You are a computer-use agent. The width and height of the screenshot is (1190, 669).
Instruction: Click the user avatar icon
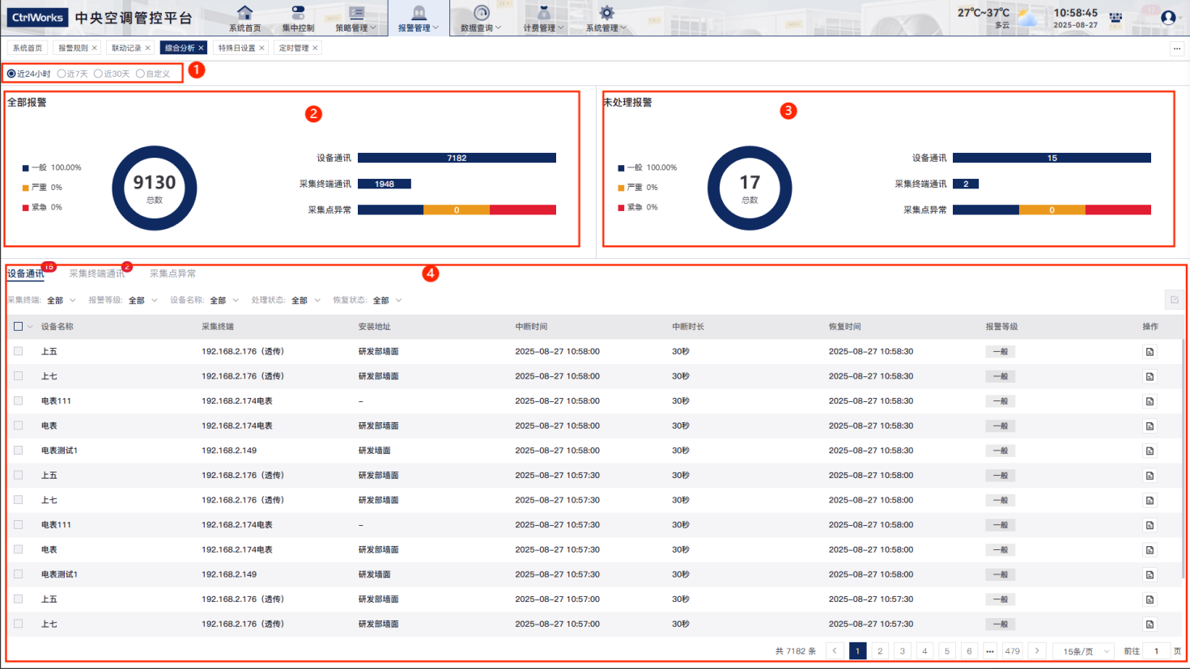[1167, 17]
